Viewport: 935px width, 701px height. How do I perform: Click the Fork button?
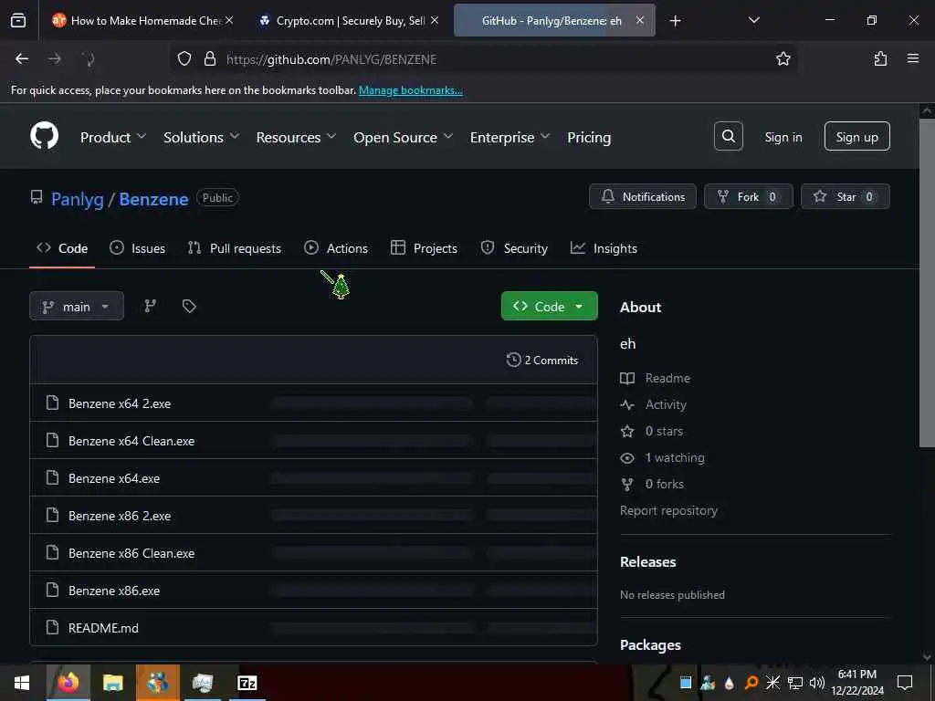pos(749,196)
